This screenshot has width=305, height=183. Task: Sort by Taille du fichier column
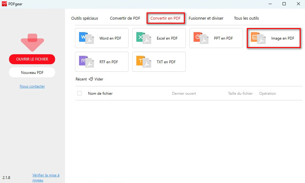tap(240, 93)
